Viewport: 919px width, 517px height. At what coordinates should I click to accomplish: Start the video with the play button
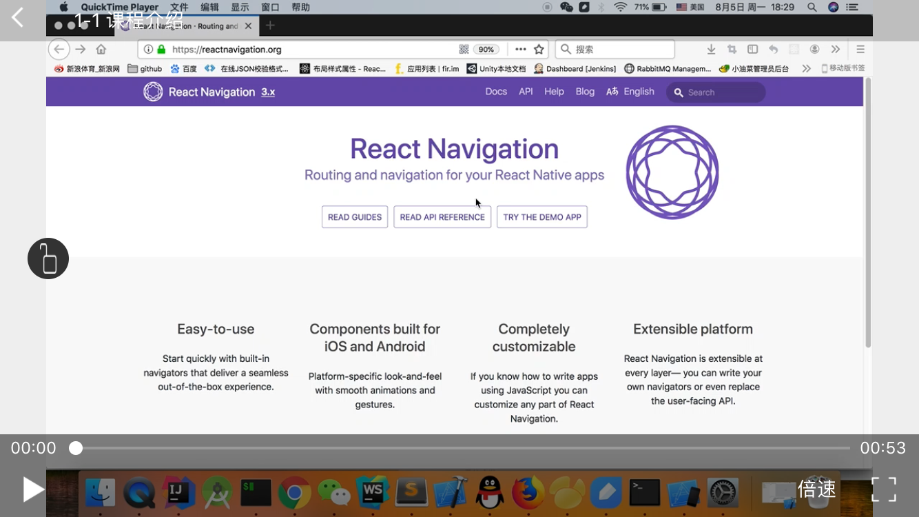point(33,489)
